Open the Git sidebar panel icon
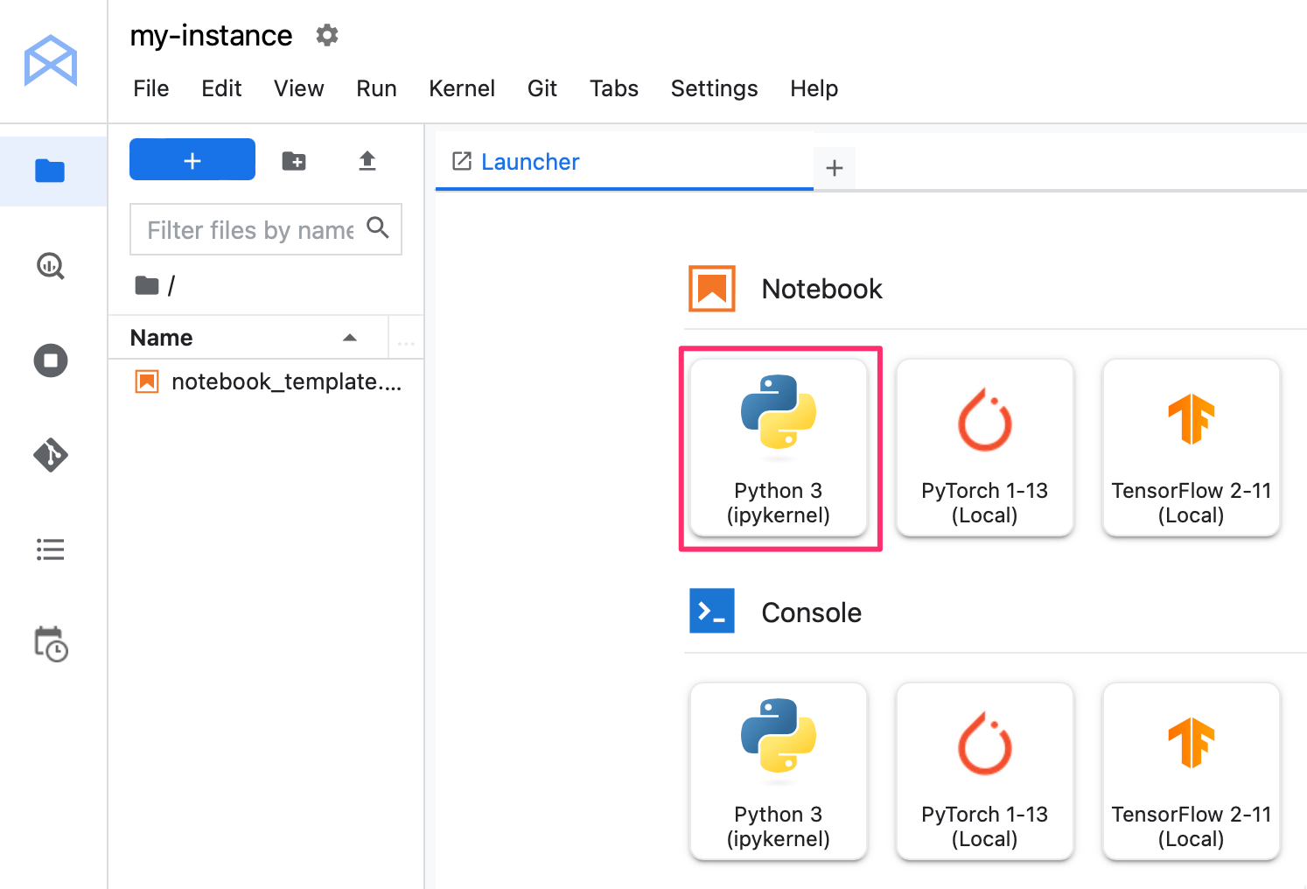This screenshot has height=889, width=1307. [x=50, y=455]
